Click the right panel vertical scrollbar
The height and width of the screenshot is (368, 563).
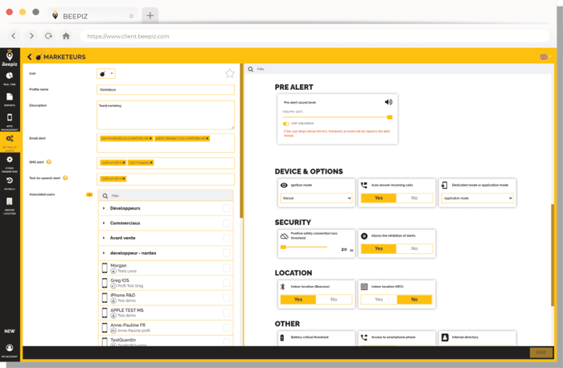pos(553,255)
